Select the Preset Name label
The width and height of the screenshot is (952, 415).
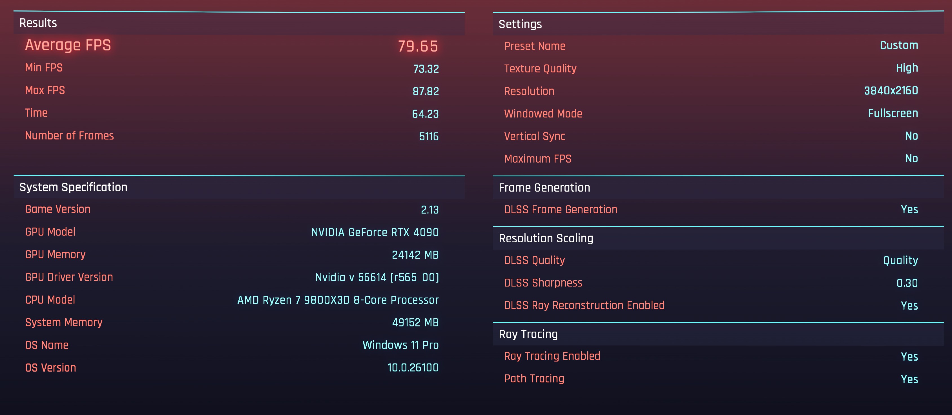(x=535, y=46)
